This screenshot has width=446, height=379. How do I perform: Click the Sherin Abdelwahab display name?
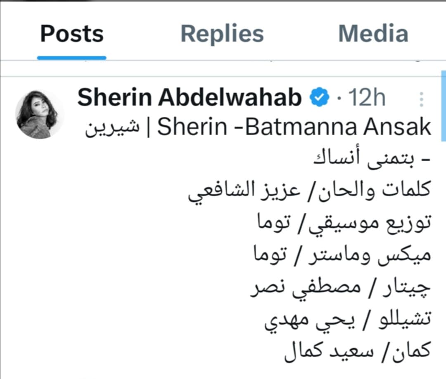click(190, 98)
